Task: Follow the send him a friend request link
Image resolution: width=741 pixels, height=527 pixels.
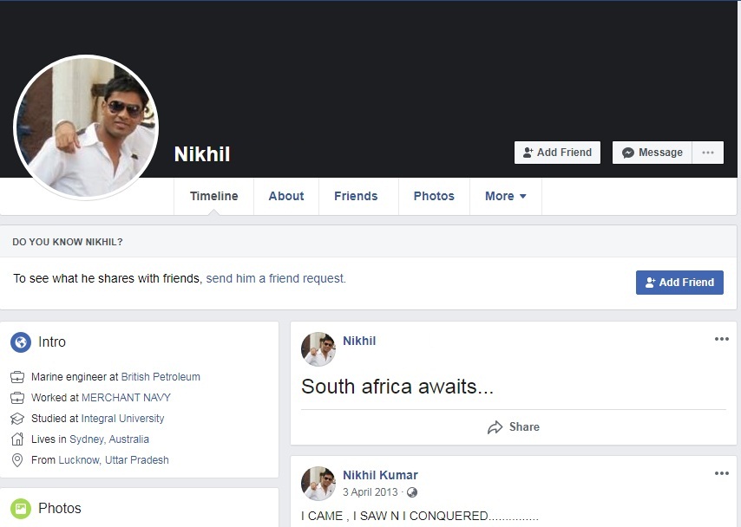Action: [x=276, y=279]
